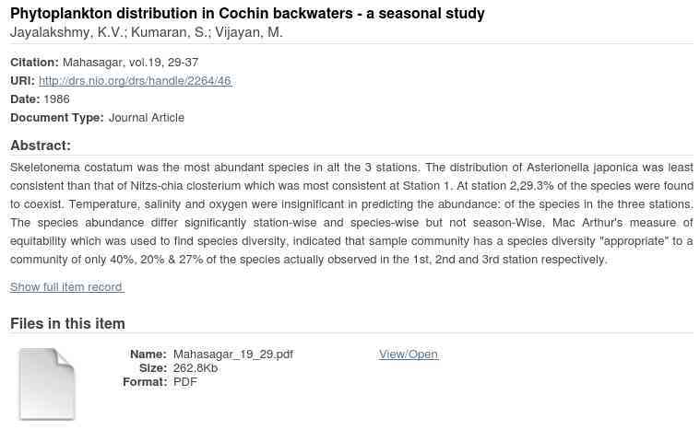700x430 pixels.
Task: Open the file via View/Open link
Action: point(408,354)
